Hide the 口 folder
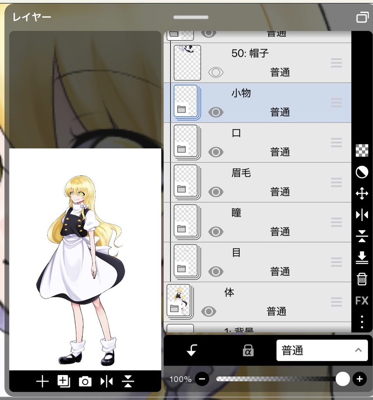This screenshot has width=373, height=400. [x=216, y=152]
